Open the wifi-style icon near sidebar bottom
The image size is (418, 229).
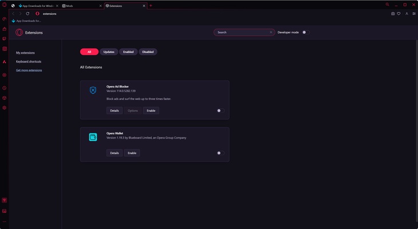(x=4, y=200)
